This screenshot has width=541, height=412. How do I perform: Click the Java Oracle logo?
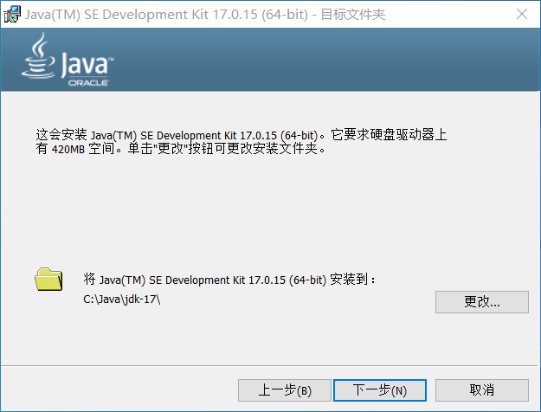click(68, 60)
